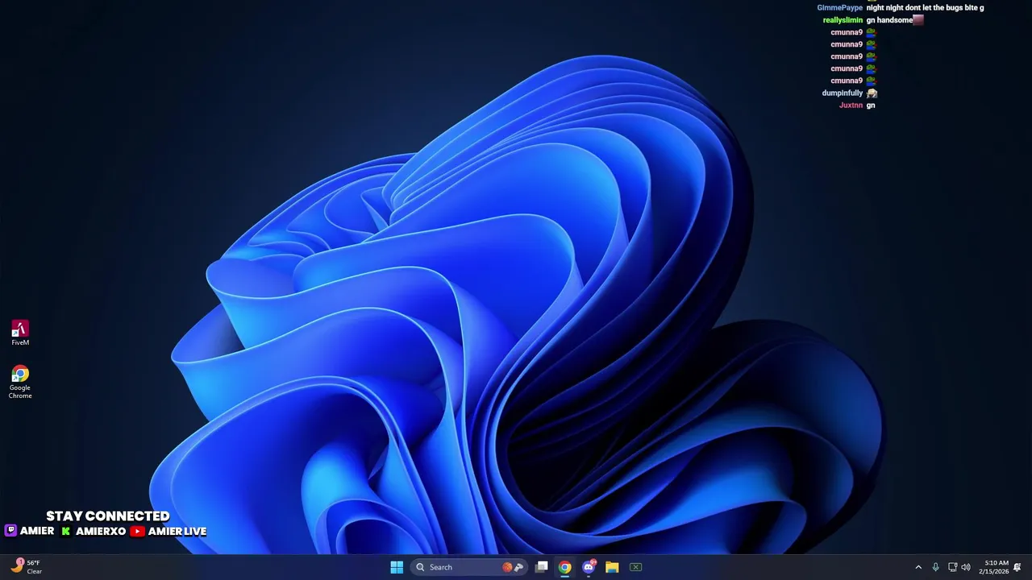The width and height of the screenshot is (1032, 580).
Task: Open the network status tray icon
Action: point(952,567)
